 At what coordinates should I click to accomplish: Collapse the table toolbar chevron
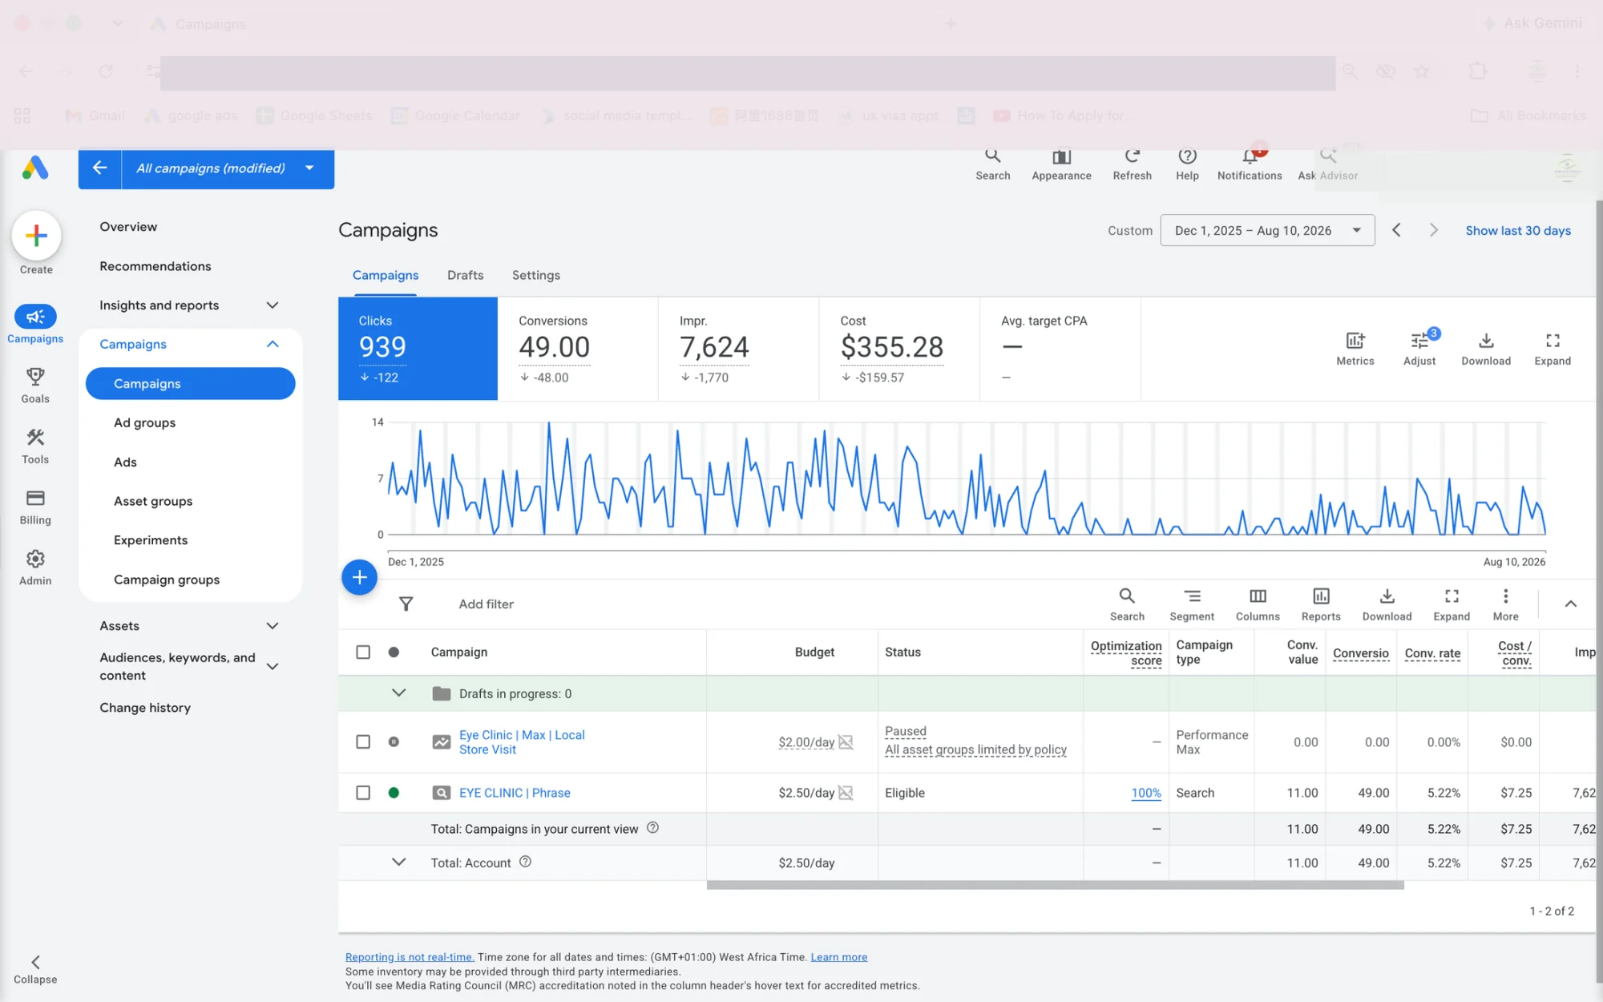coord(1571,604)
